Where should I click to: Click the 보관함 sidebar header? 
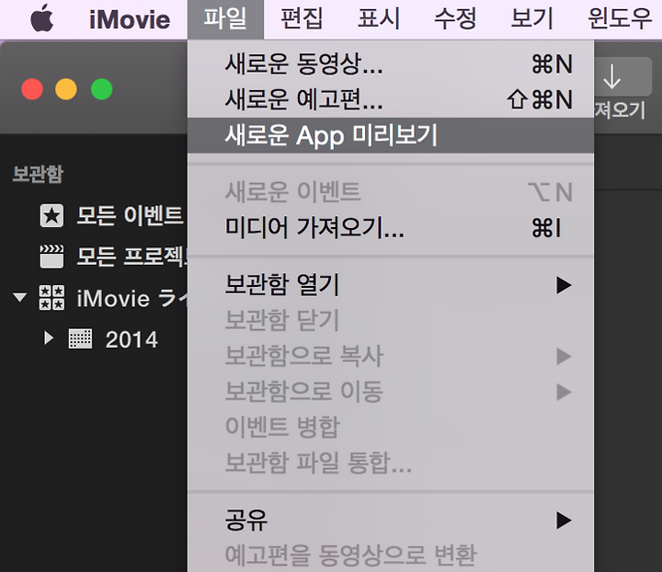pos(38,174)
